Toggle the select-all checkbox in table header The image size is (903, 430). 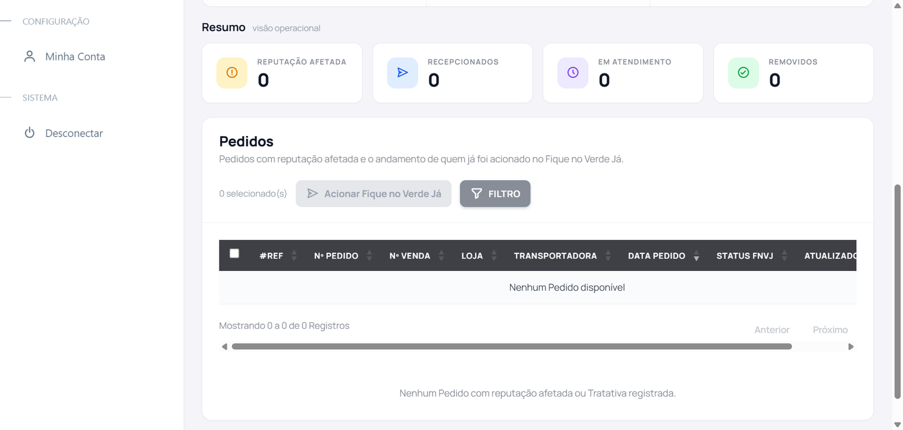click(x=234, y=253)
